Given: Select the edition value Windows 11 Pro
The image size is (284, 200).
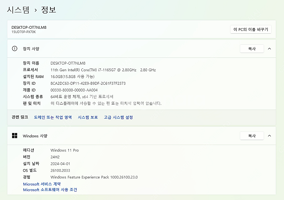Looking at the screenshot, I should tap(65, 150).
